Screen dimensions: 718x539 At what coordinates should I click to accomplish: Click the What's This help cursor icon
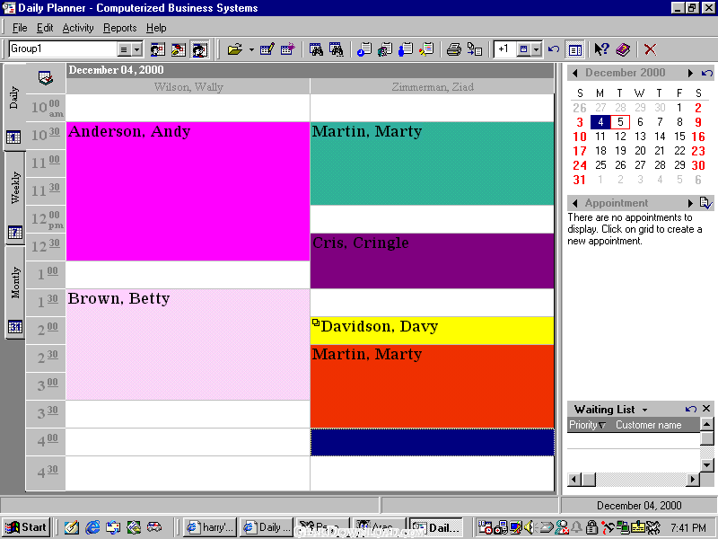point(601,49)
